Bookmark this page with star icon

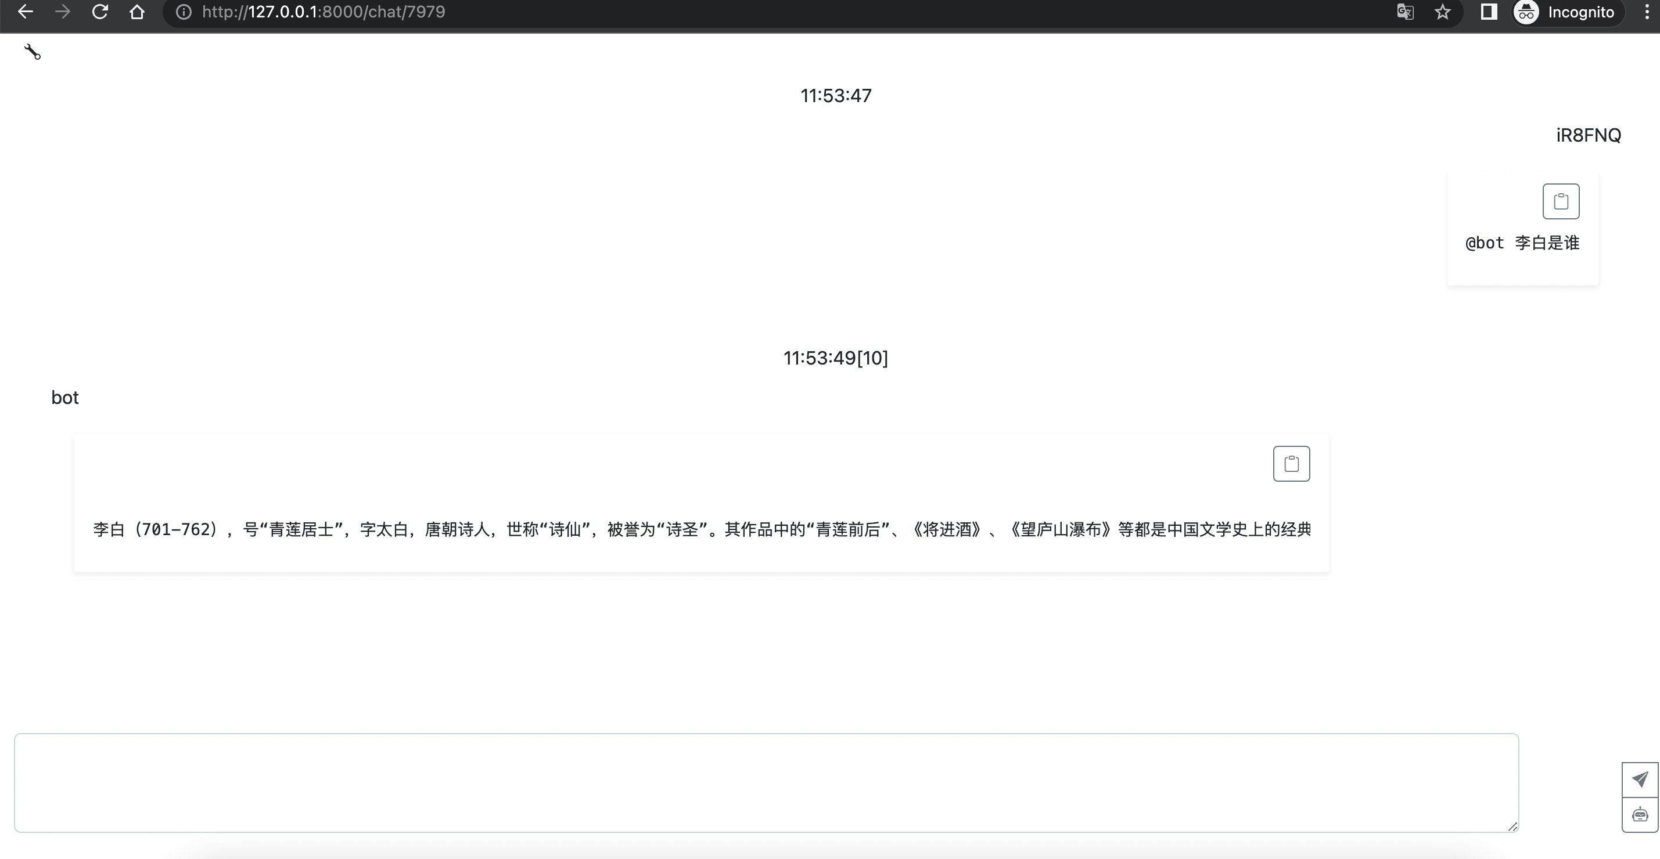tap(1442, 12)
